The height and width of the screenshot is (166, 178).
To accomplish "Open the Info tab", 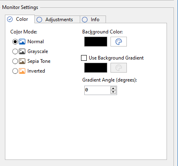I will click(x=93, y=20).
